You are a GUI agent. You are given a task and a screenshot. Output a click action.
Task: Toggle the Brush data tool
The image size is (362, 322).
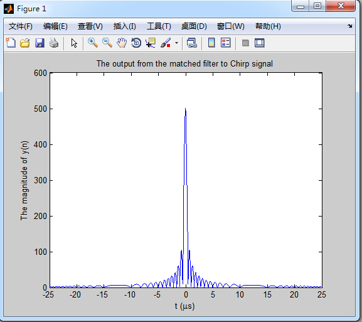(x=166, y=43)
